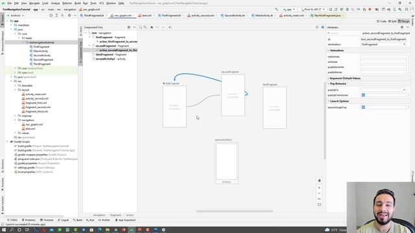The height and width of the screenshot is (233, 415).
Task: Click the Windows Start button
Action: 4,230
